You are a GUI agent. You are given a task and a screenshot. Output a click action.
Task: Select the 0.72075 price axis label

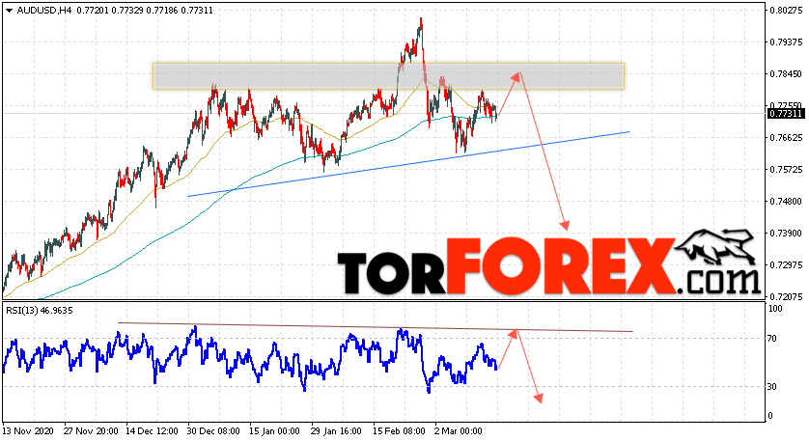coord(786,297)
